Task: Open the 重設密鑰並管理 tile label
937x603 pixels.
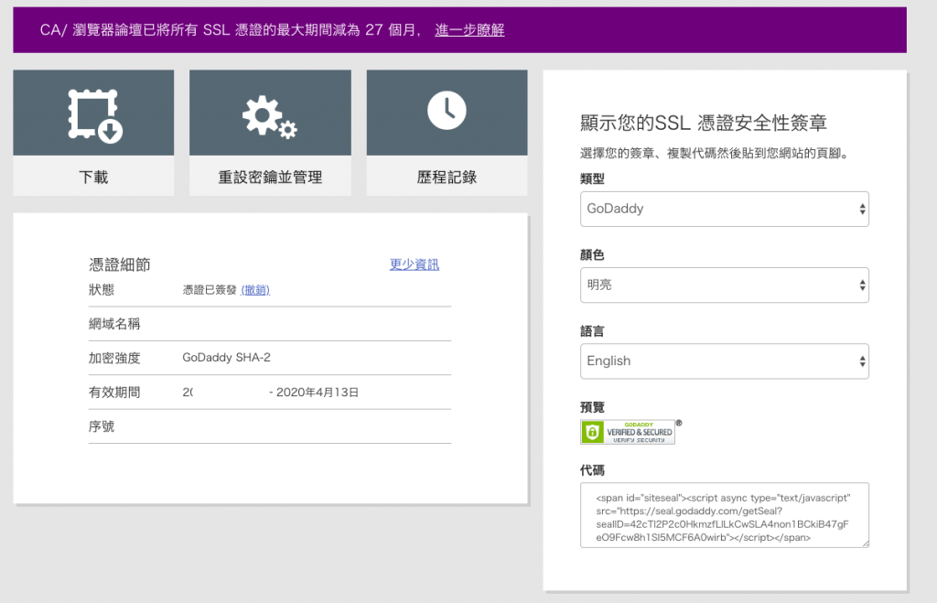Action: point(270,177)
